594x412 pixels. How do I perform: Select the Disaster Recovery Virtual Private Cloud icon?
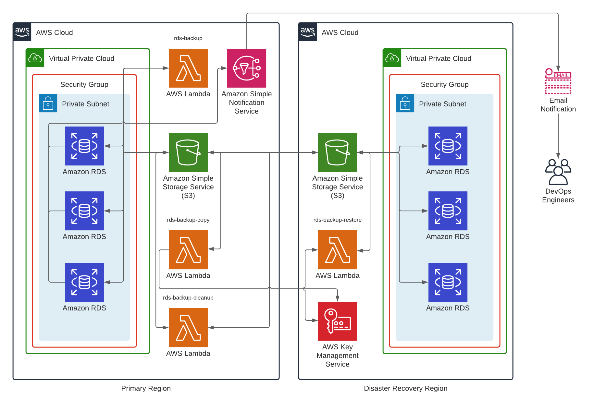[392, 58]
